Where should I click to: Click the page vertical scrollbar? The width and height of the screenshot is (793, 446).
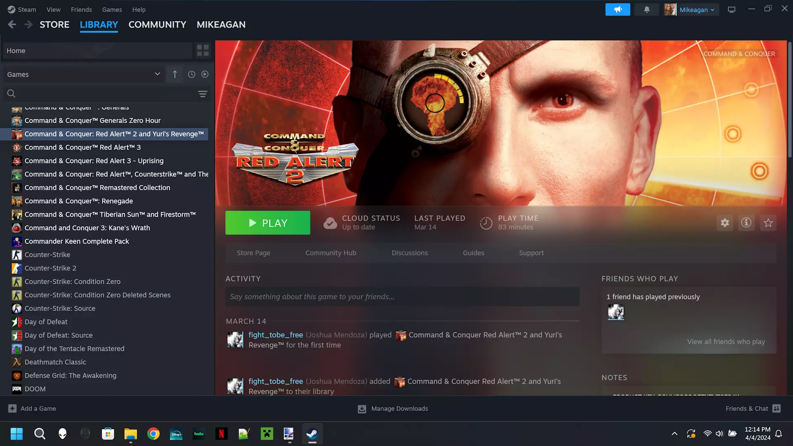(x=789, y=99)
